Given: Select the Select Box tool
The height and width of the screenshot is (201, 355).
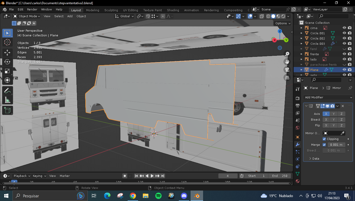Looking at the screenshot, I should (7, 33).
